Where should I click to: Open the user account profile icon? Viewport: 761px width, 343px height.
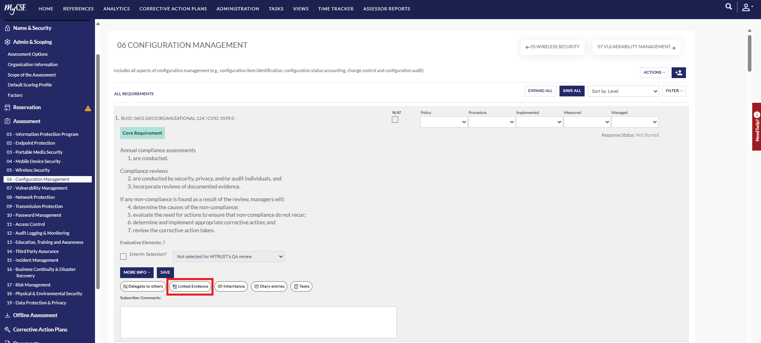[747, 7]
